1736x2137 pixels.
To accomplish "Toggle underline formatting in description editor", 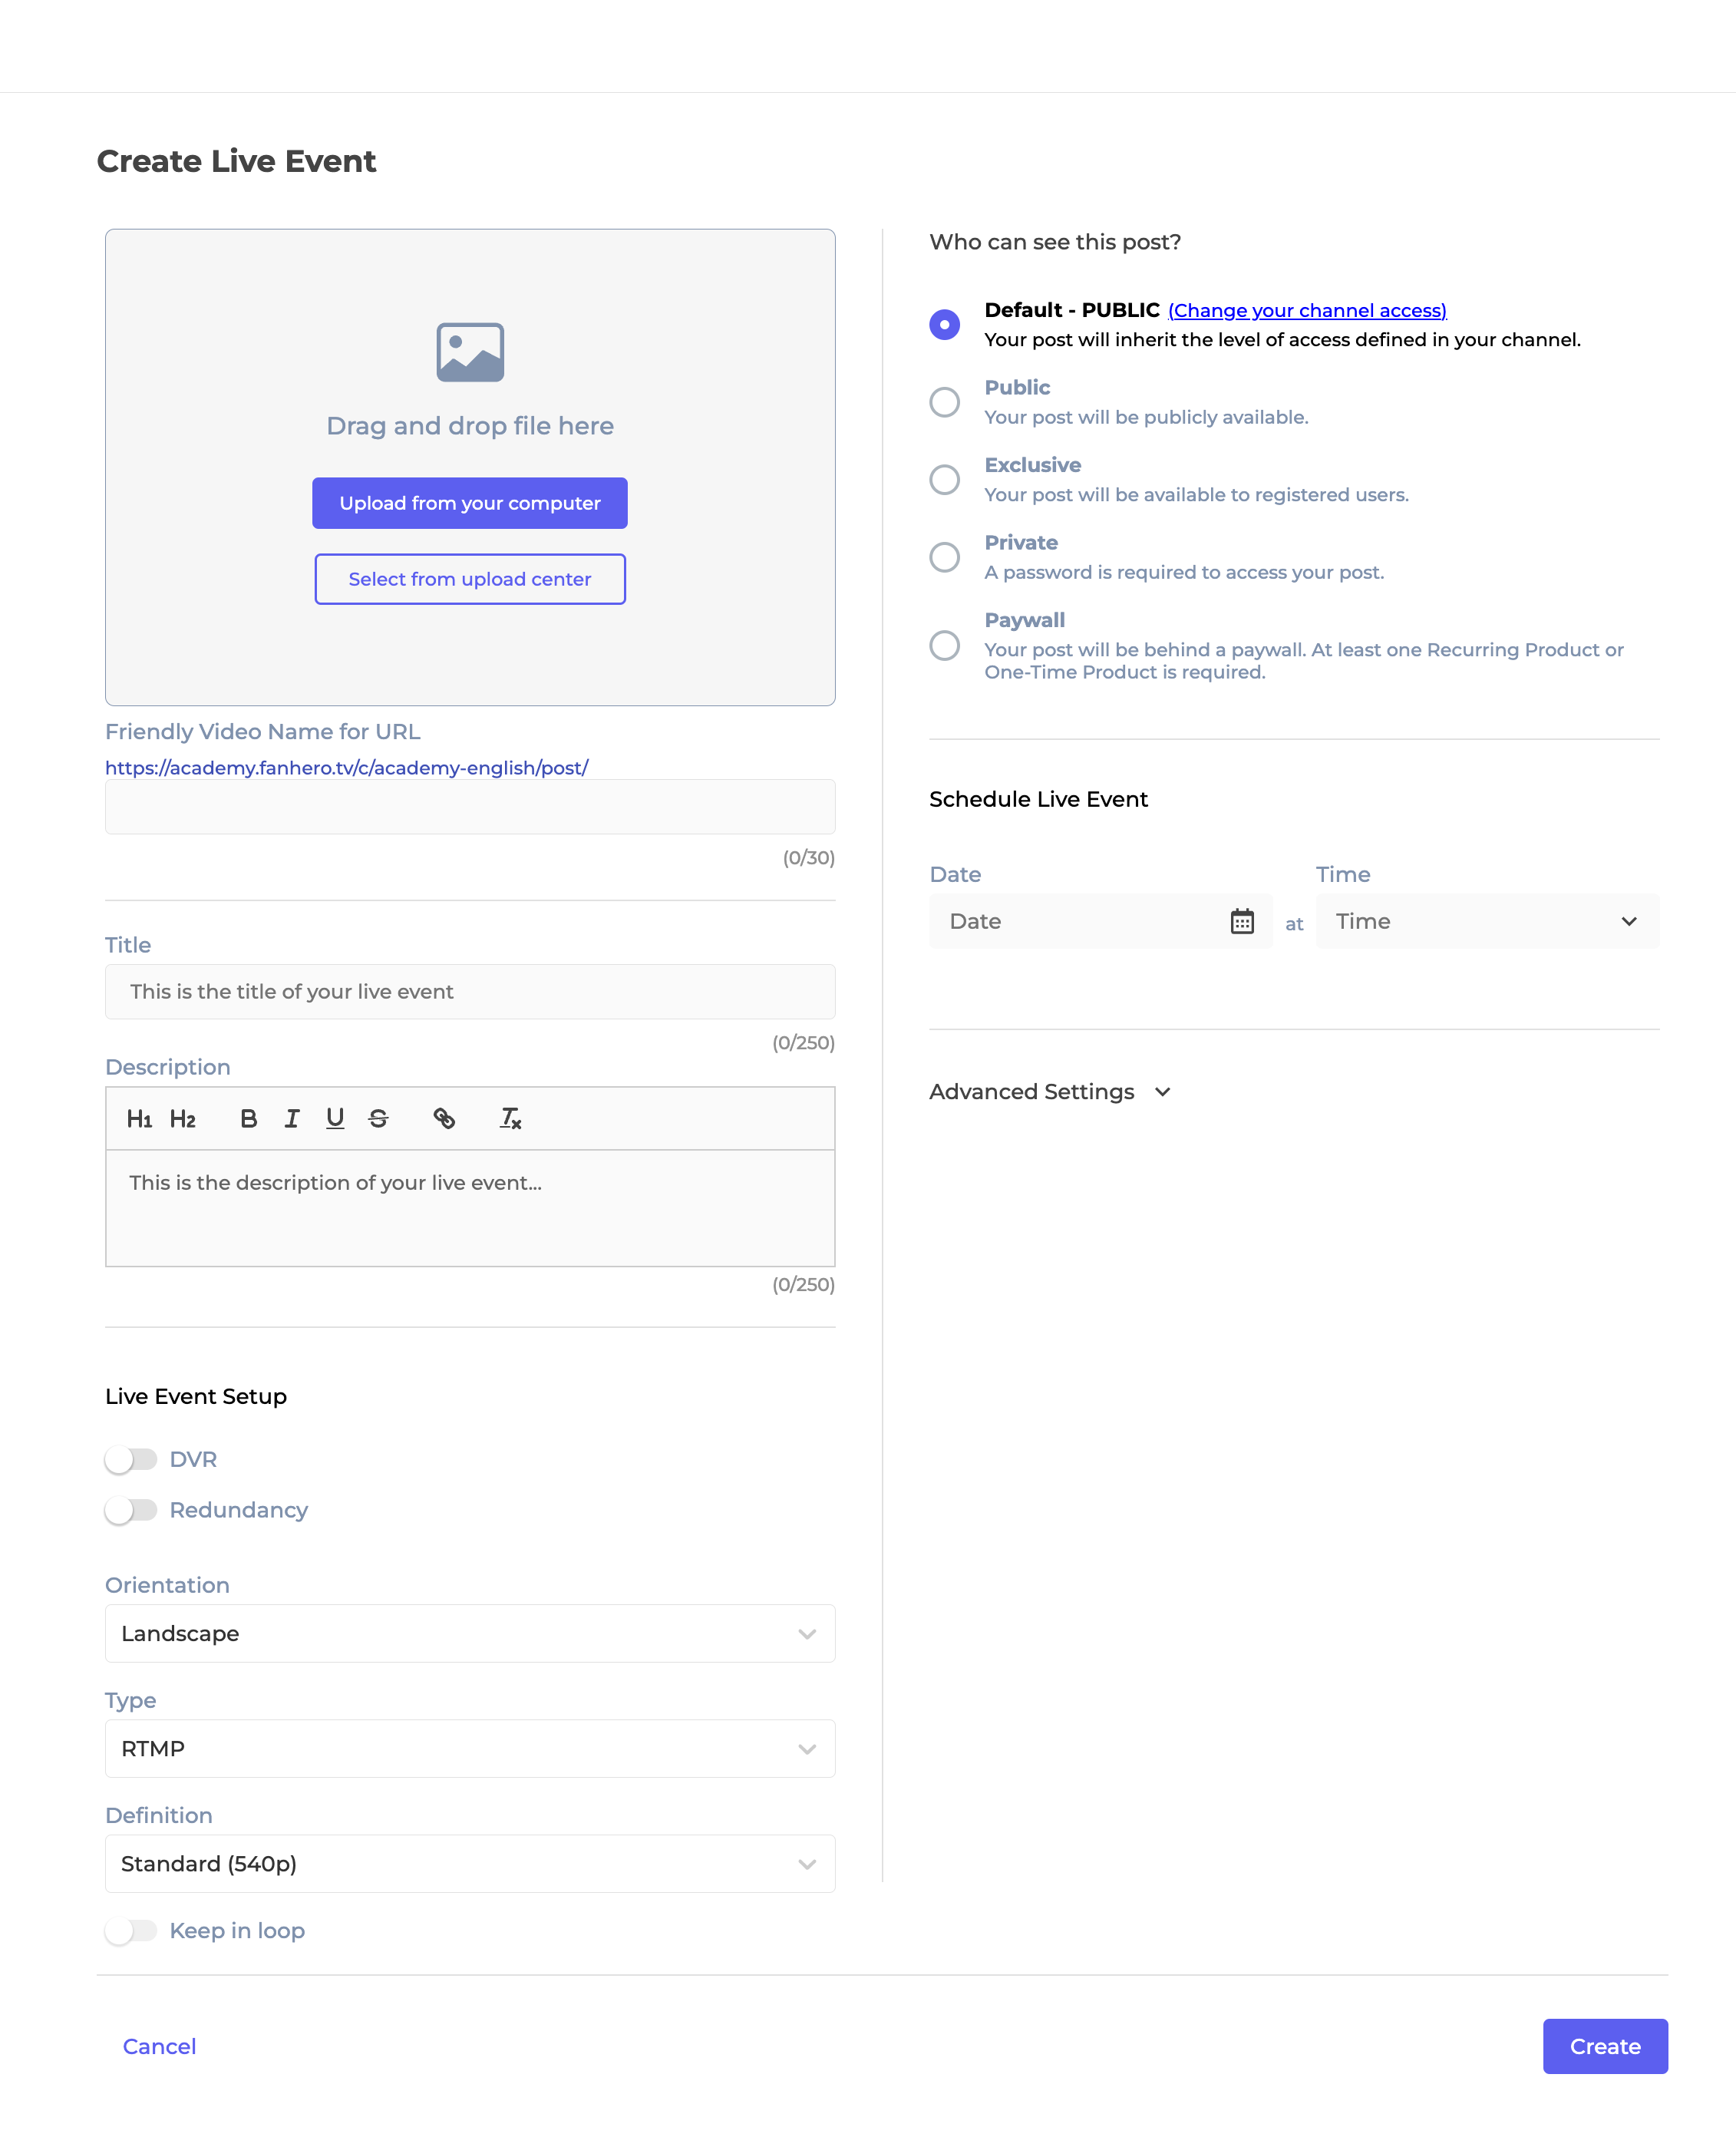I will (335, 1119).
